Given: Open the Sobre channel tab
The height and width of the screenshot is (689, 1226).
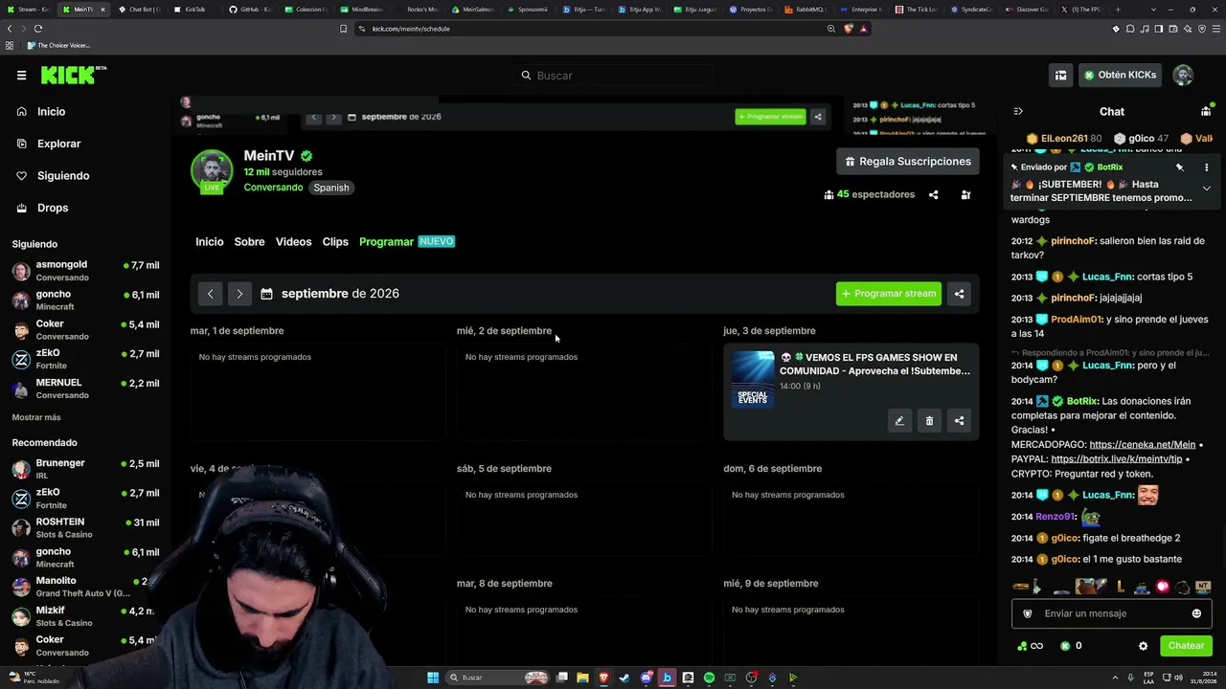Looking at the screenshot, I should pos(249,242).
